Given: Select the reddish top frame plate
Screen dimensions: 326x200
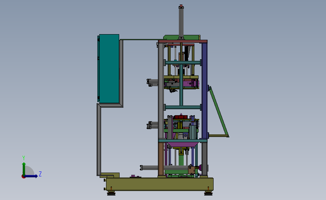Looking at the screenshot, I should point(182,42).
